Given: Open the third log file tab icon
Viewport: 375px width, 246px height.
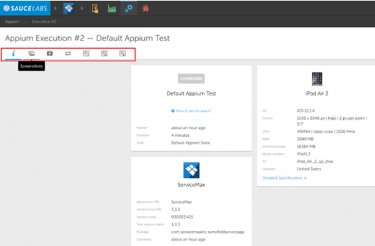Looking at the screenshot, I should click(122, 54).
